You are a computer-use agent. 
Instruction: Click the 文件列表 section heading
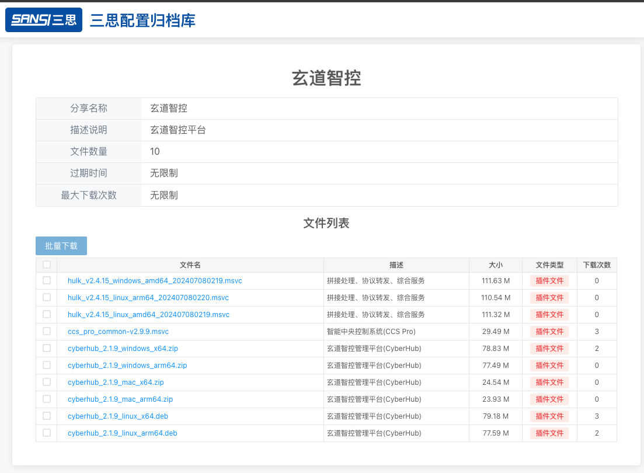(x=326, y=223)
